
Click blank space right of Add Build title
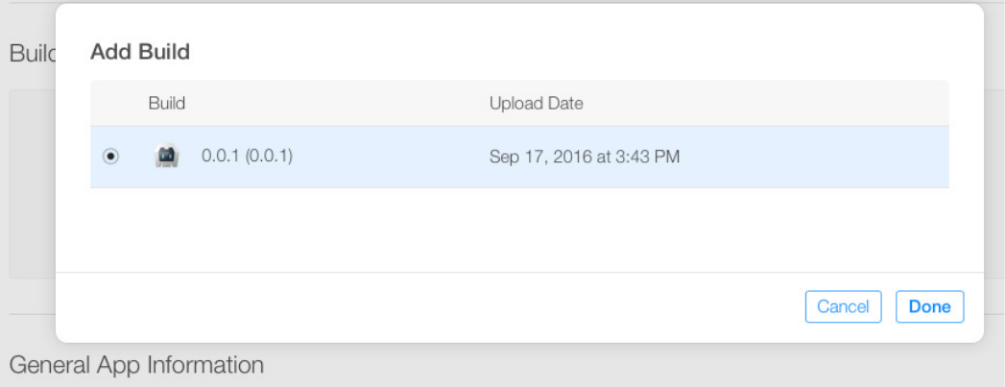click(584, 51)
